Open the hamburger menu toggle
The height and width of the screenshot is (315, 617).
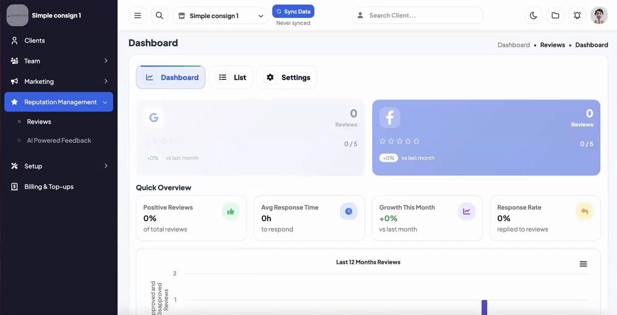point(138,16)
